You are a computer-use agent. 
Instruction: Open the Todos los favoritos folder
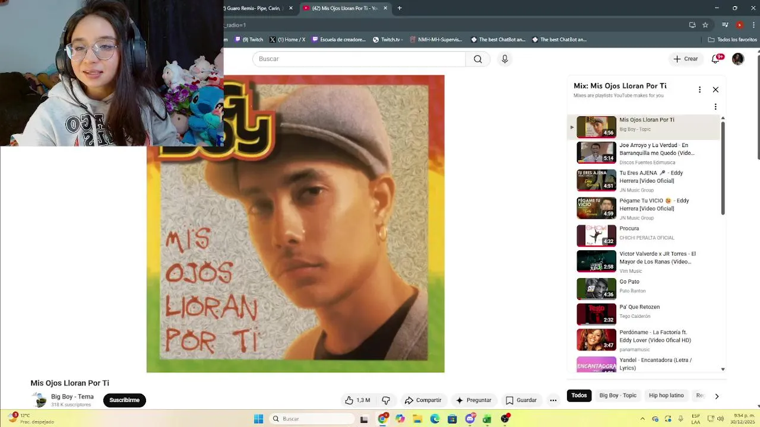pos(733,40)
